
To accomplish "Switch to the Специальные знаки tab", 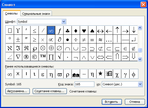I will pyautogui.click(x=36, y=14).
